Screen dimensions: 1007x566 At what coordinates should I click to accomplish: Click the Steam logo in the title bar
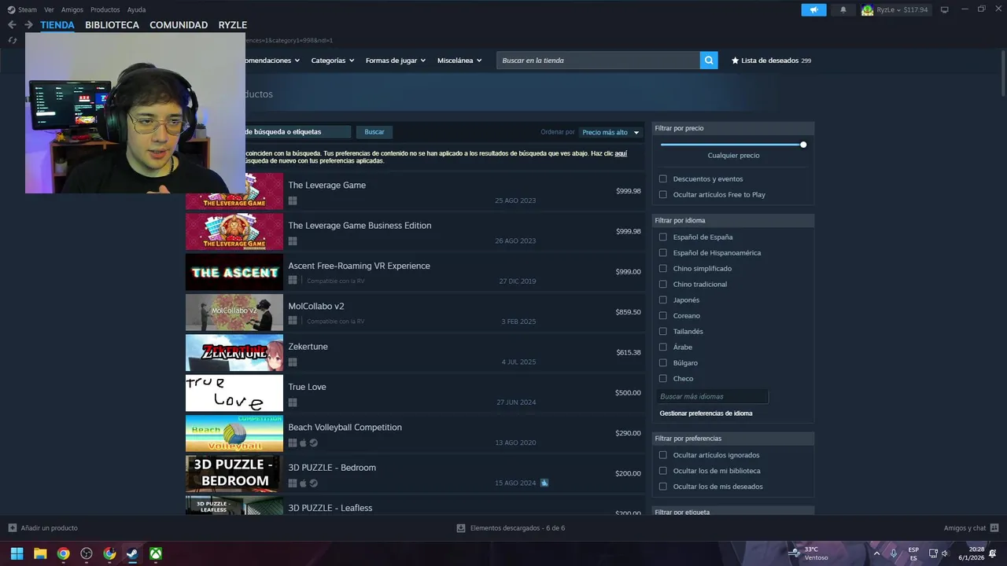(11, 9)
